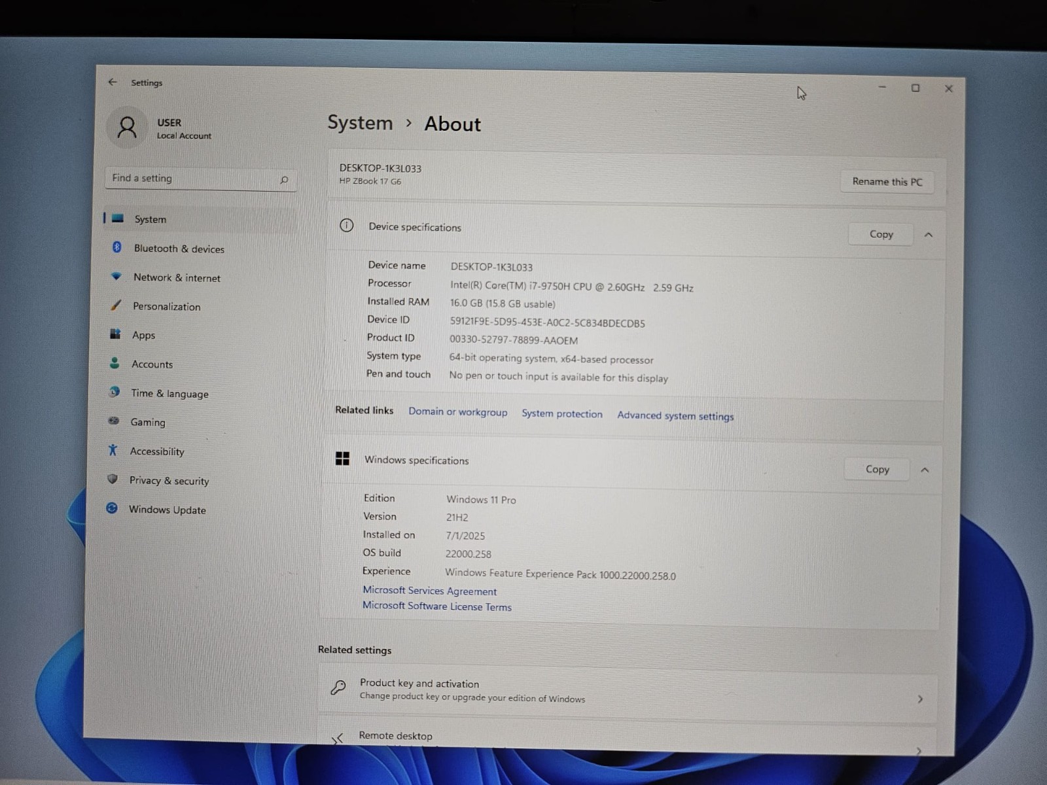Click the Version 21H2 value
The width and height of the screenshot is (1047, 785).
(x=457, y=517)
